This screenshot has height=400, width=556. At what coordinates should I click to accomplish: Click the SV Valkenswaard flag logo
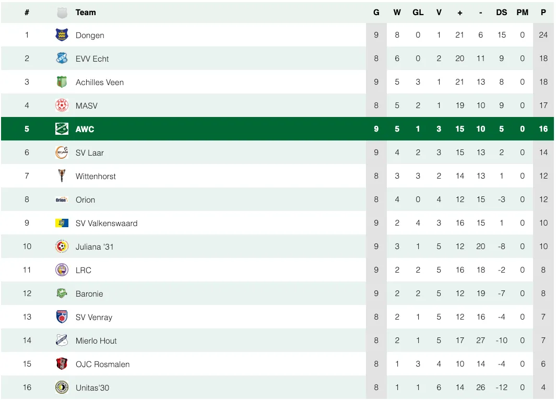coord(62,223)
